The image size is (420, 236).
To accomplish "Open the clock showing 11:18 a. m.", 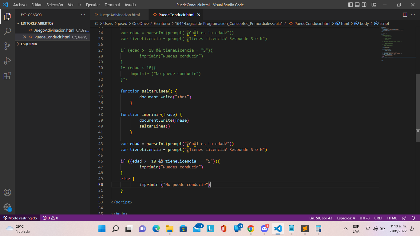I will [398, 229].
